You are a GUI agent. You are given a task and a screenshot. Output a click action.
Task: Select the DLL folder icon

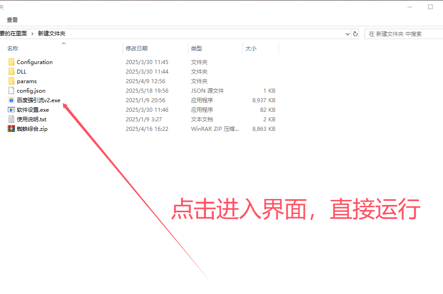11,72
